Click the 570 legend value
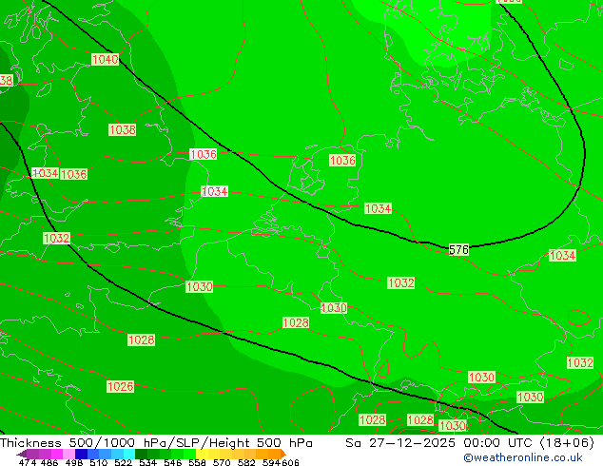Viewport: 603px width, 466px height. [x=222, y=462]
